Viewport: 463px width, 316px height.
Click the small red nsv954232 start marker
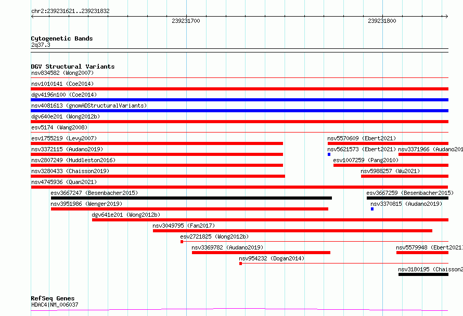(x=241, y=264)
